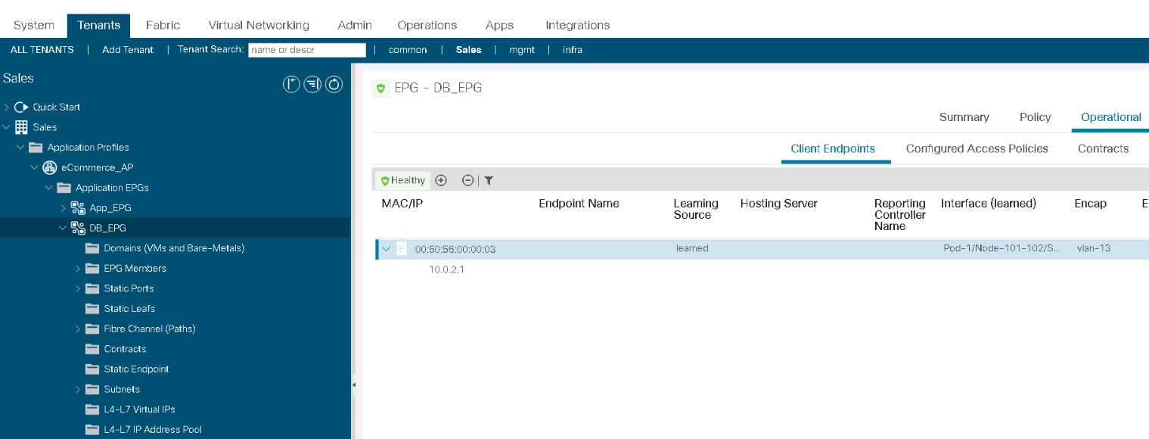
Task: Expand the Subnets tree node
Action: point(77,389)
